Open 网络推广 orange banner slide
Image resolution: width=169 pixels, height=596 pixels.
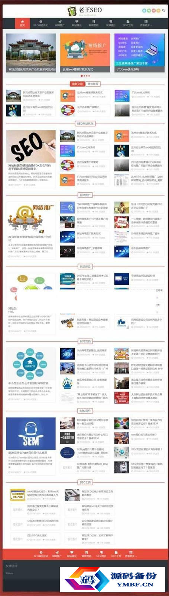pyautogui.click(x=85, y=53)
